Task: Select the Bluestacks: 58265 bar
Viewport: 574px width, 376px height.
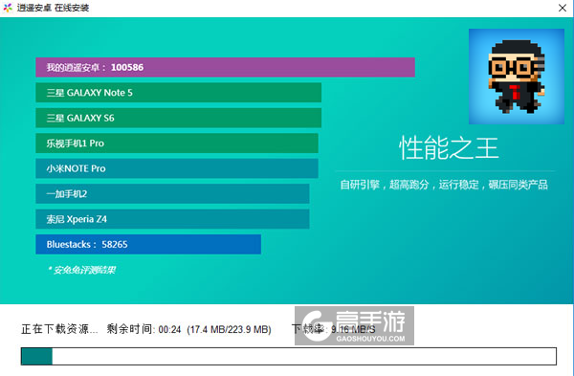Action: 148,244
